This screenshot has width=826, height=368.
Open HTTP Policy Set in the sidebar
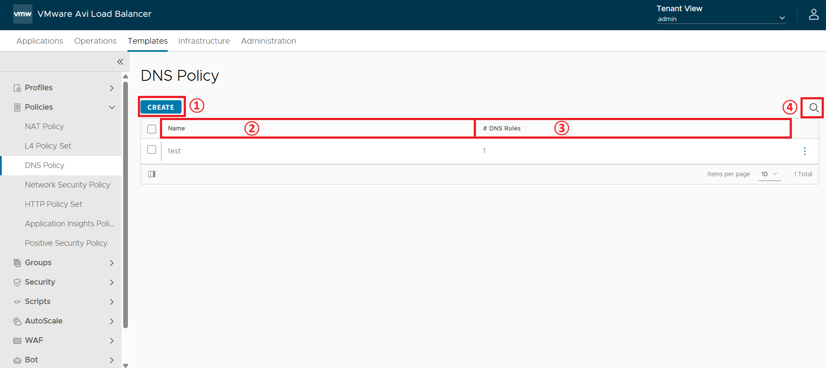pos(54,204)
